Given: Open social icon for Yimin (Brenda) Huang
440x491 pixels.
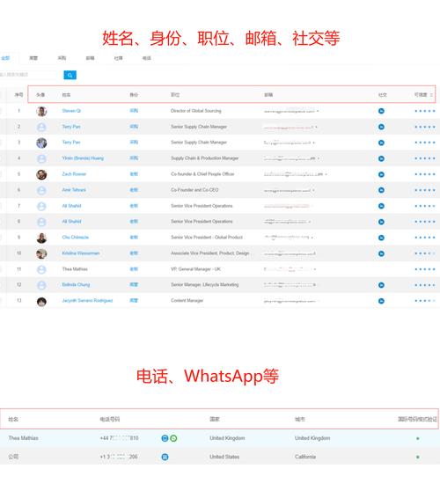Looking at the screenshot, I should pyautogui.click(x=381, y=158).
